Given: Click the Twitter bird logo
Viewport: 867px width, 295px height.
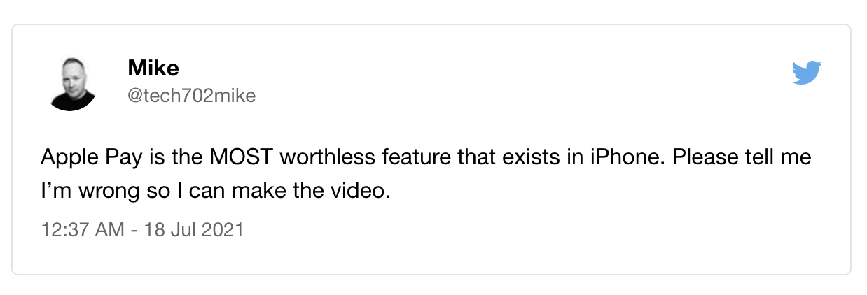Looking at the screenshot, I should pyautogui.click(x=806, y=73).
